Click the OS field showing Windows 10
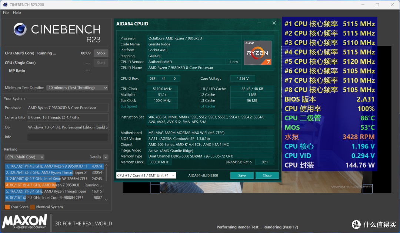 [x=68, y=127]
